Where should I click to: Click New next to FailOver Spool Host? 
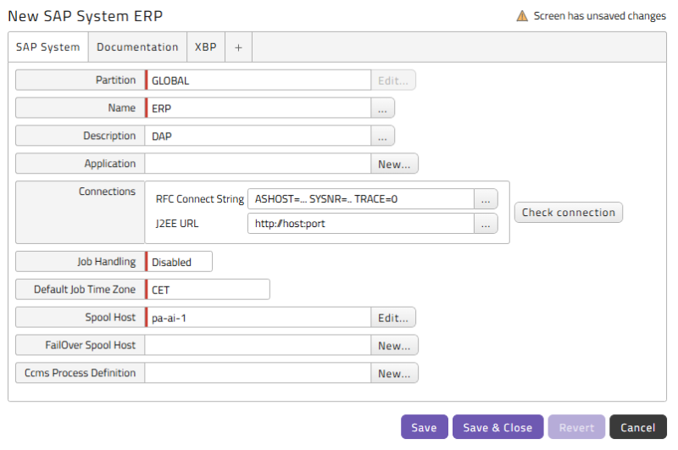pos(394,345)
